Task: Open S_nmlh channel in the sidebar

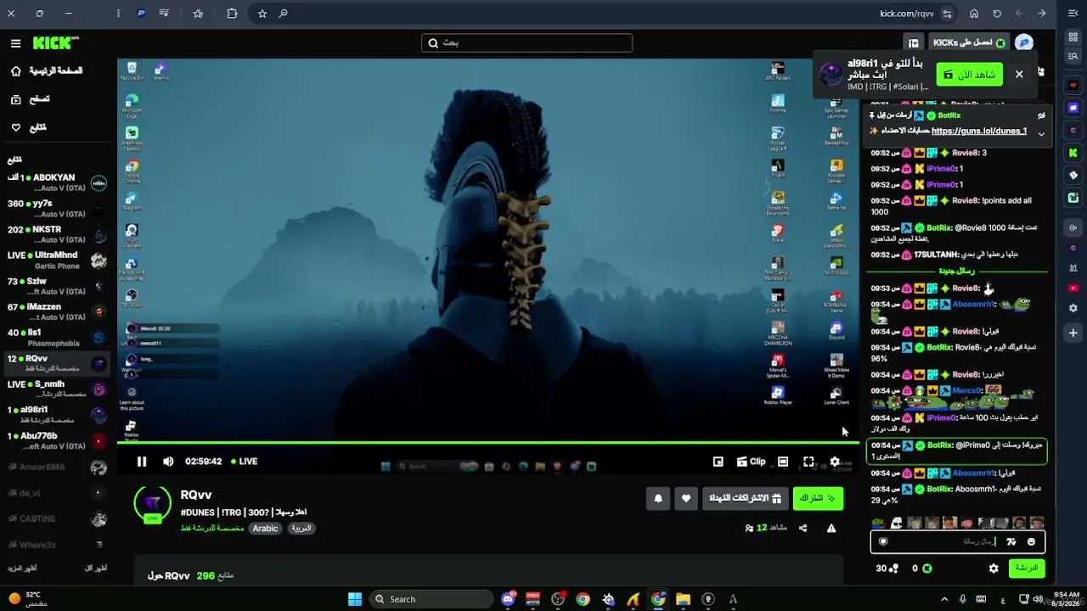Action: pos(57,390)
